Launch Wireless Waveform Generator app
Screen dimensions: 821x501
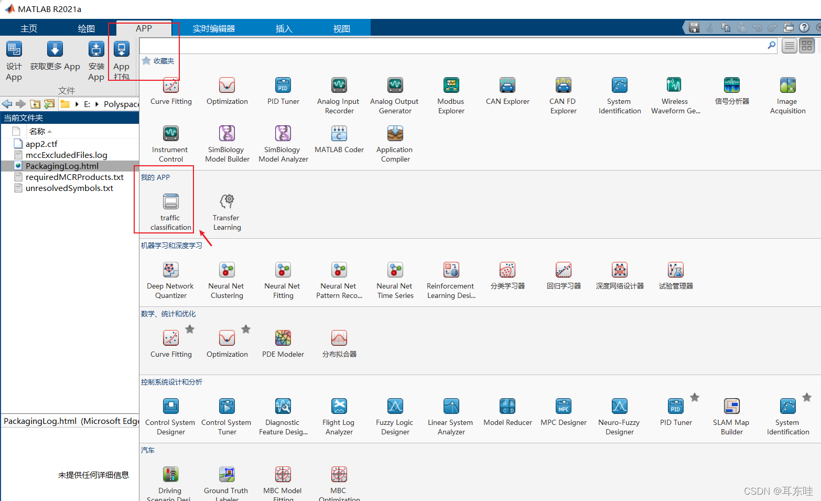point(675,96)
